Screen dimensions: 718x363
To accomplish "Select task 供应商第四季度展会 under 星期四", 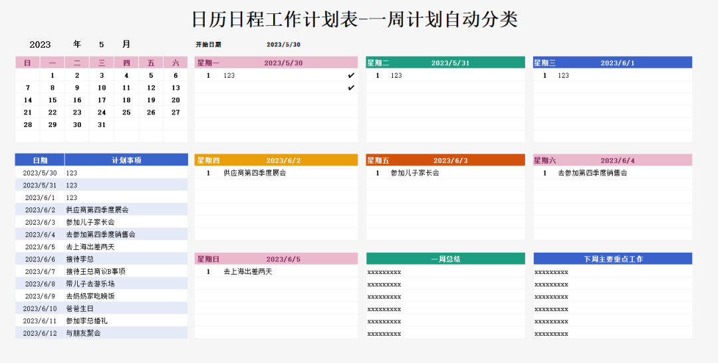I will [x=255, y=173].
